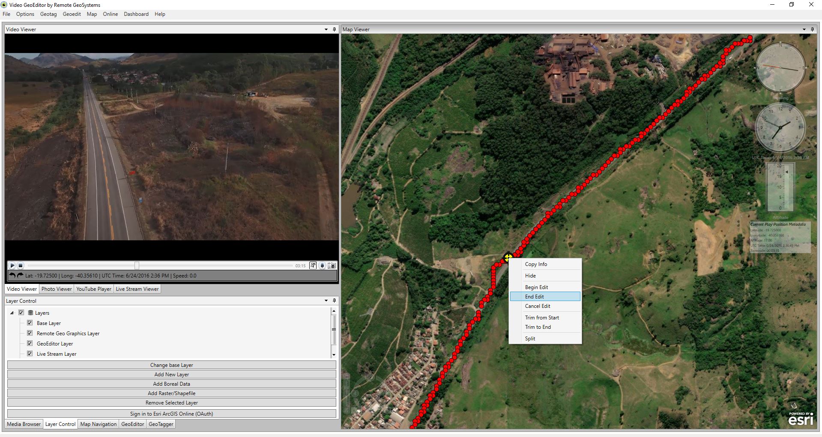
Task: Collapse the Layers tree node
Action: pyautogui.click(x=12, y=313)
